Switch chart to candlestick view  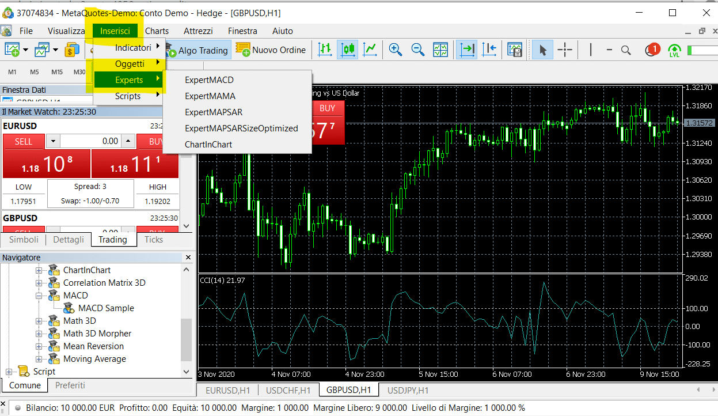click(348, 50)
